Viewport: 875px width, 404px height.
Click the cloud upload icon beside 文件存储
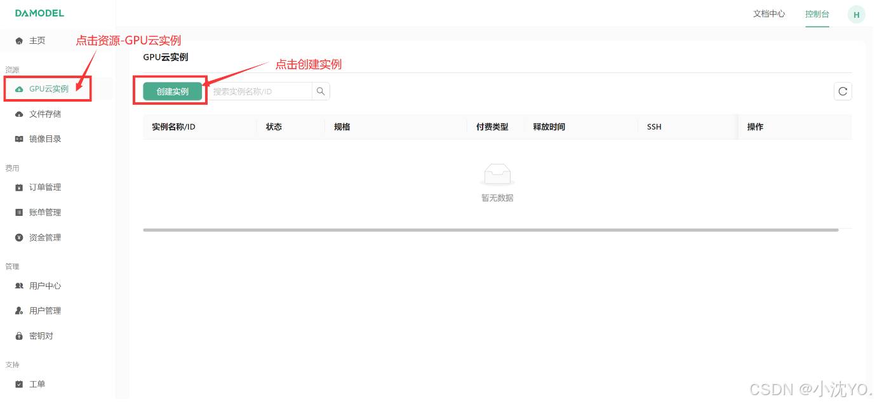(x=19, y=114)
